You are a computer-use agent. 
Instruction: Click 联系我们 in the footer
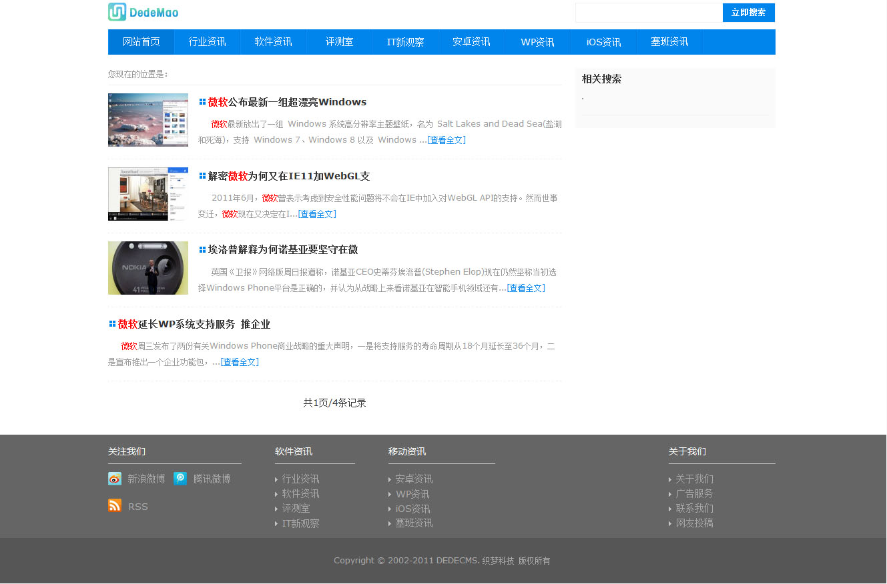point(694,508)
